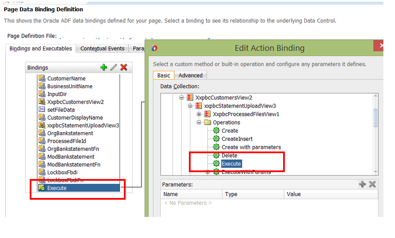Click the Value column header in Parameters
395x238 pixels.
point(331,194)
